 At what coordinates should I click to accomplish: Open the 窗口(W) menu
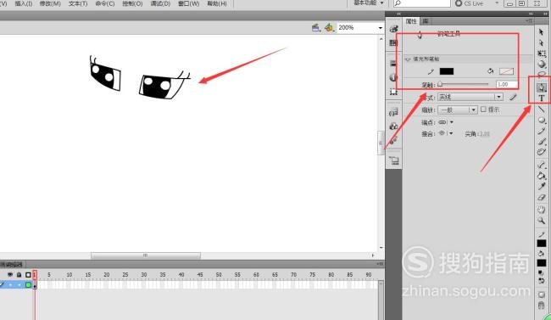[x=189, y=3]
